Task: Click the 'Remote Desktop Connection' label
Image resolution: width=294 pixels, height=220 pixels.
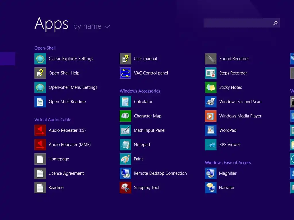Action: [x=160, y=173]
